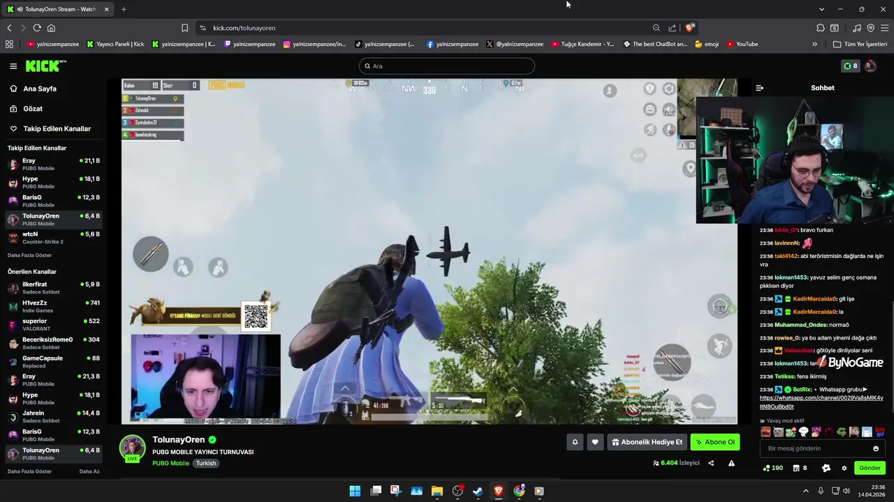The height and width of the screenshot is (502, 894).
Task: Expand hidden bookmarks overflow chevron
Action: (814, 44)
